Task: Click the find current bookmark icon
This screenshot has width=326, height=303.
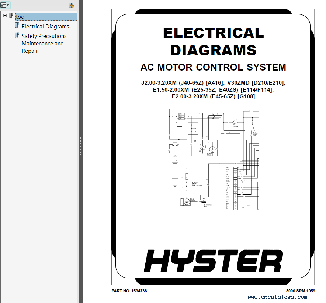Action: [x=71, y=6]
